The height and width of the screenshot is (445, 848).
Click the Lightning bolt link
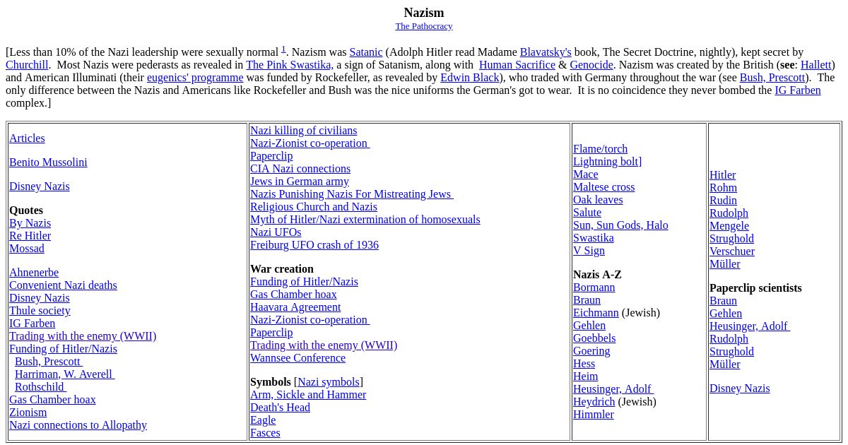(606, 162)
